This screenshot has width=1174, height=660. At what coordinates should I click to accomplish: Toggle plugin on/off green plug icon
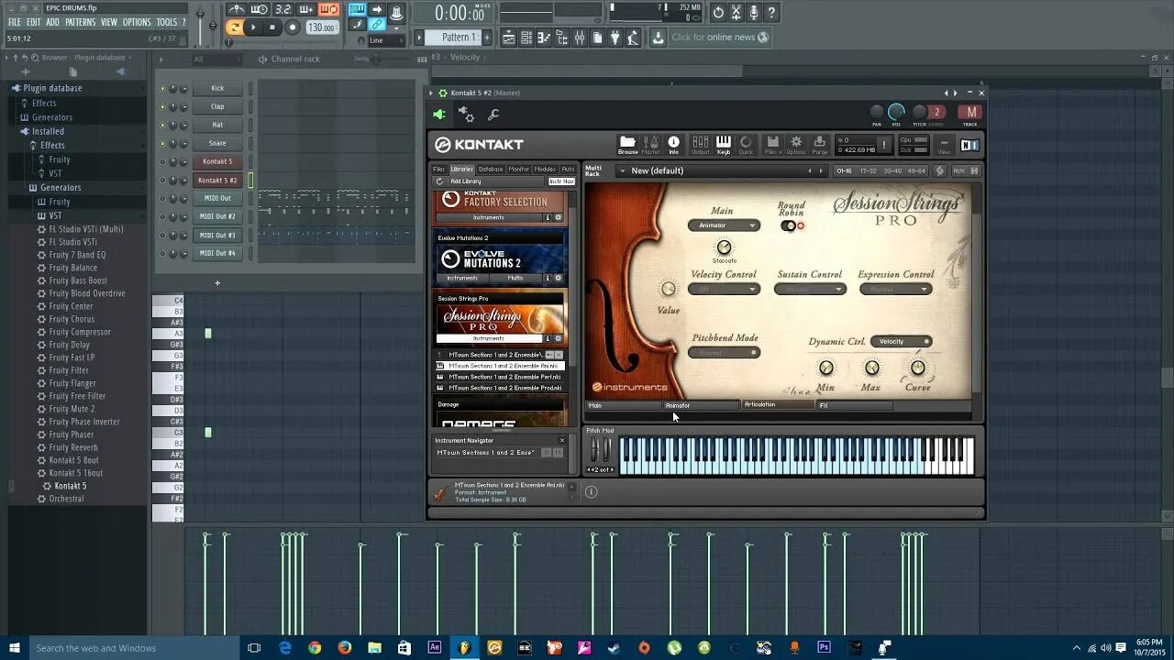coord(439,115)
